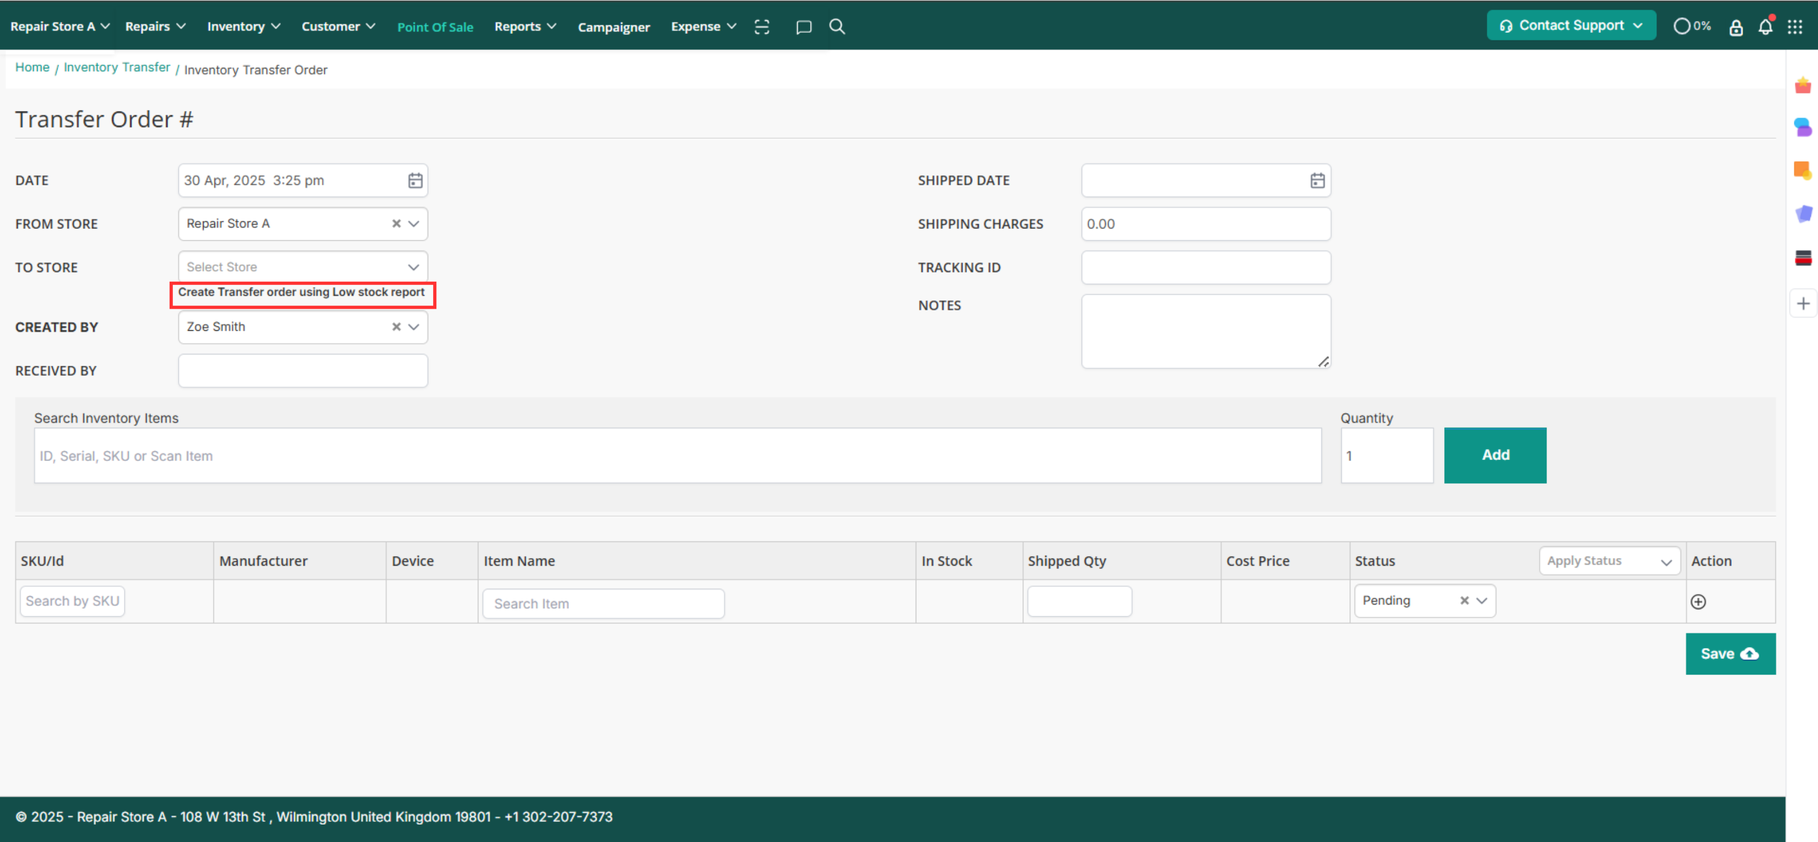The height and width of the screenshot is (842, 1818).
Task: Open the Apply Status dropdown
Action: click(1608, 561)
